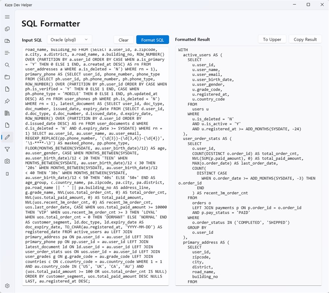Open the copy/duplicate tool in sidebar
This screenshot has height=293, width=329.
tap(7, 29)
